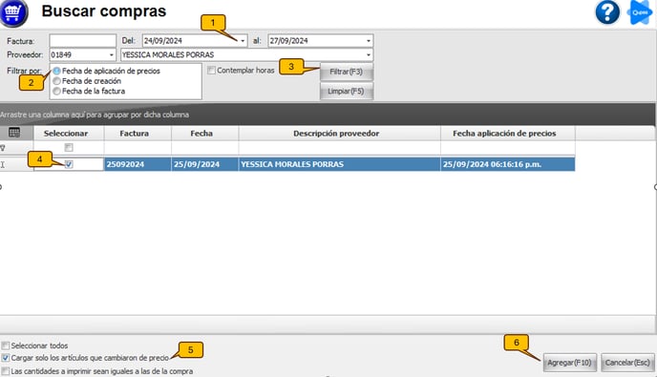Select invoice cell 25092024
Screen dimensions: 657x377
138,164
